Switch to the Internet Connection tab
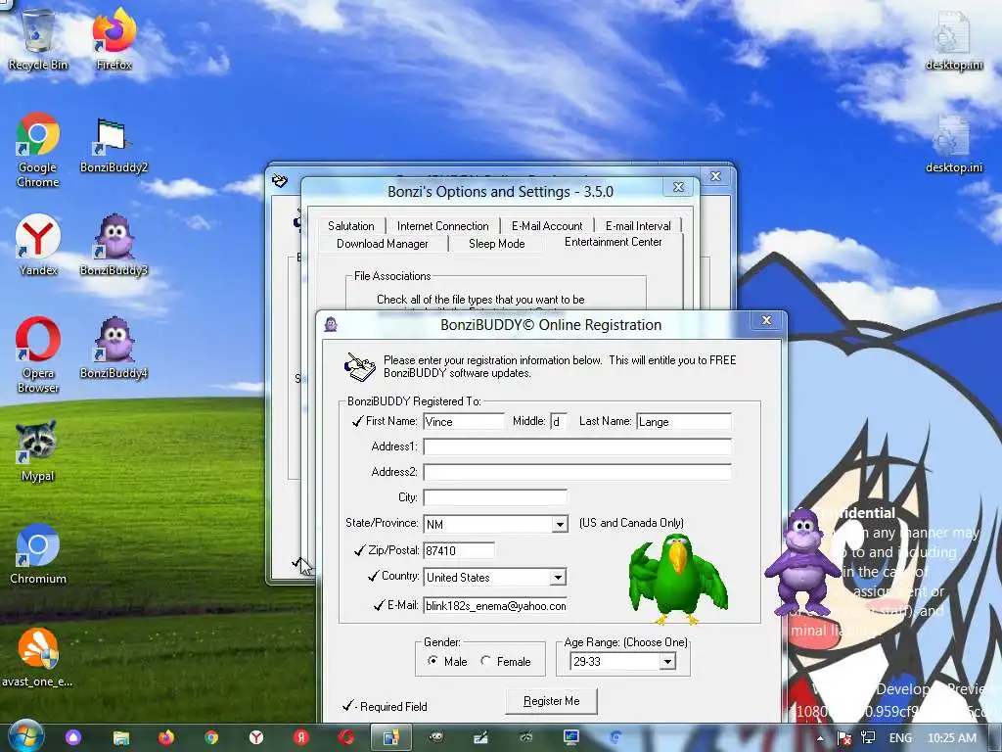Viewport: 1002px width, 752px height. point(443,226)
